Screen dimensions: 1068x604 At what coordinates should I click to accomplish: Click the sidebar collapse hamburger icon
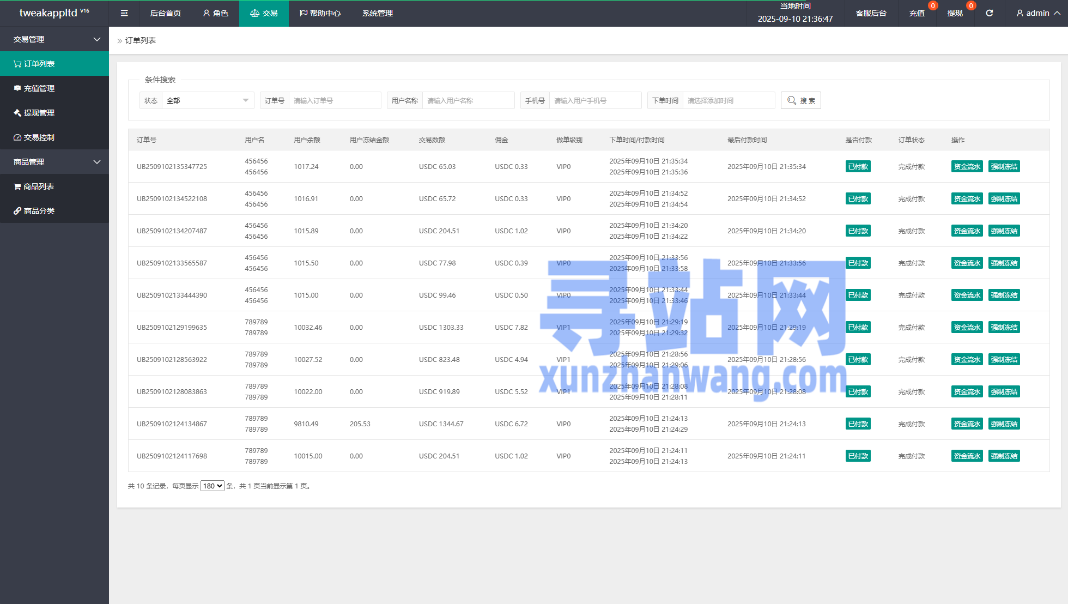point(124,13)
